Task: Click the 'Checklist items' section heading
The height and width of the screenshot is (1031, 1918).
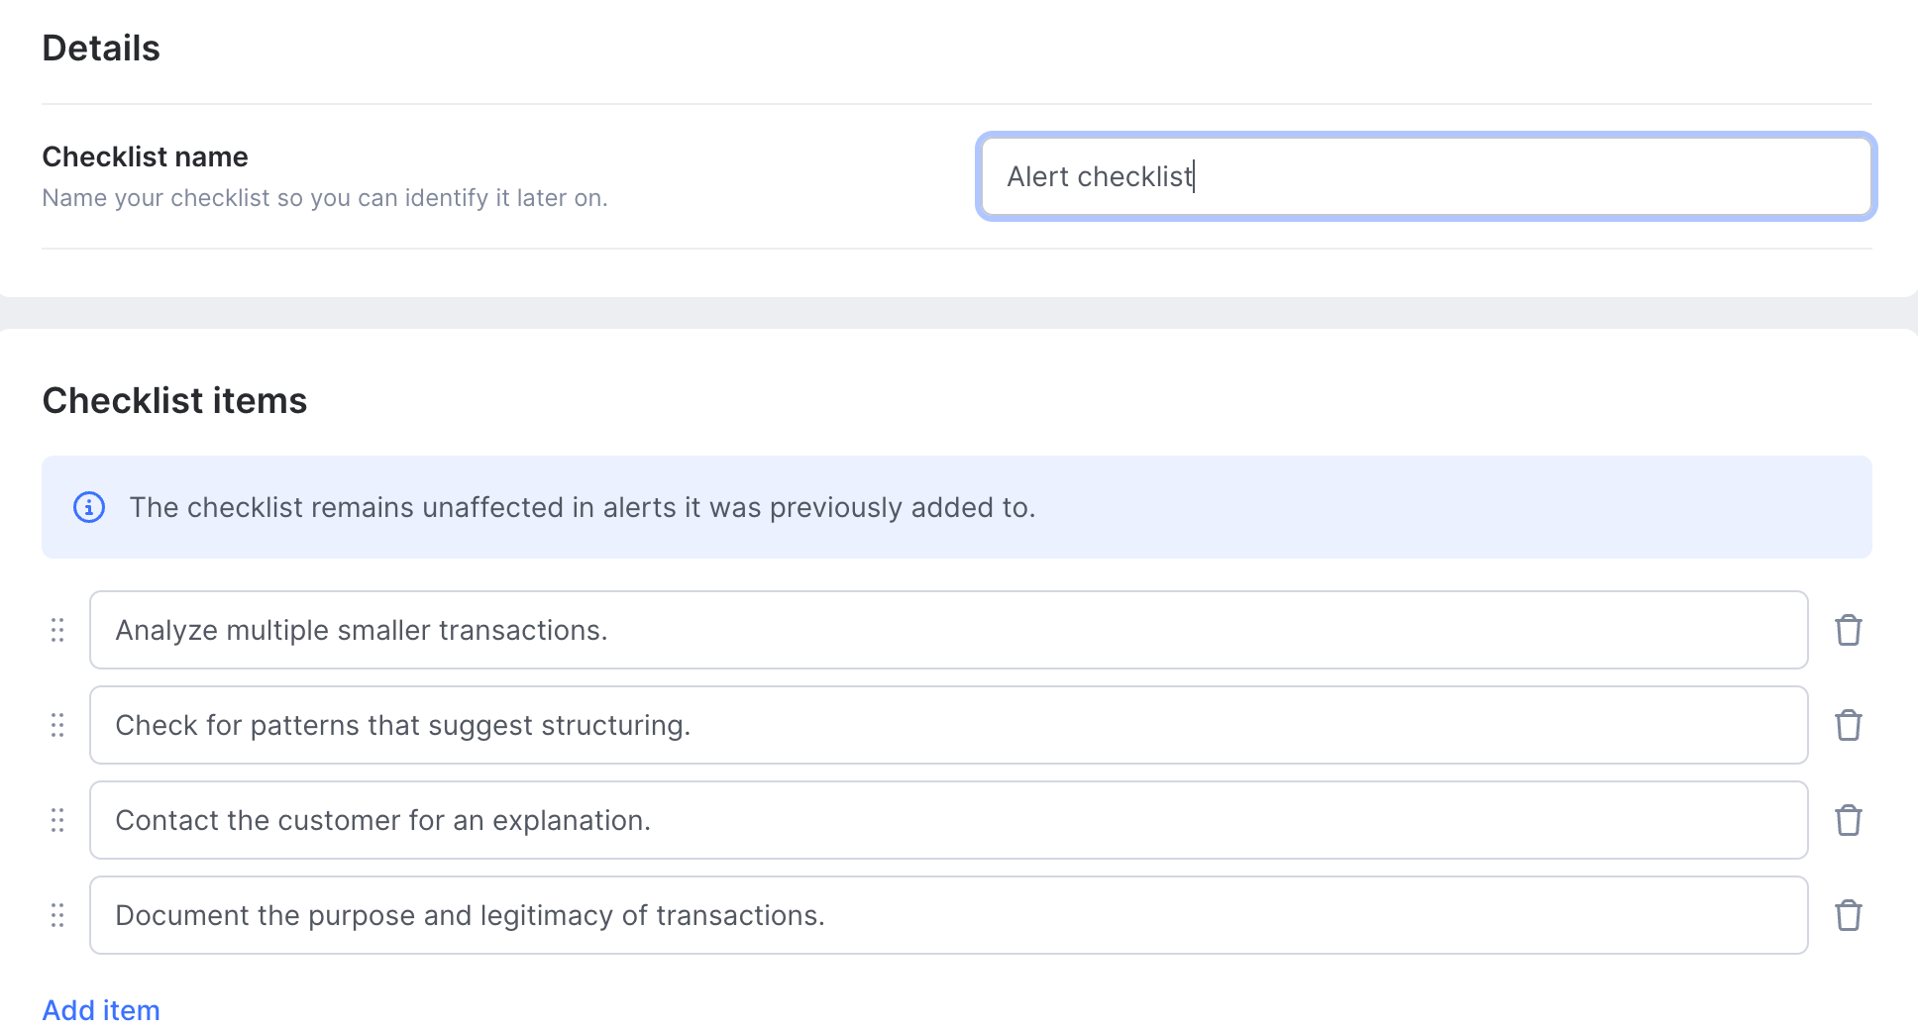Action: 174,400
